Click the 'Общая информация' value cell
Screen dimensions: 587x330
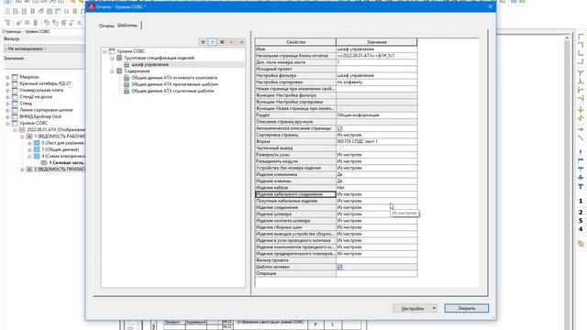(x=377, y=115)
